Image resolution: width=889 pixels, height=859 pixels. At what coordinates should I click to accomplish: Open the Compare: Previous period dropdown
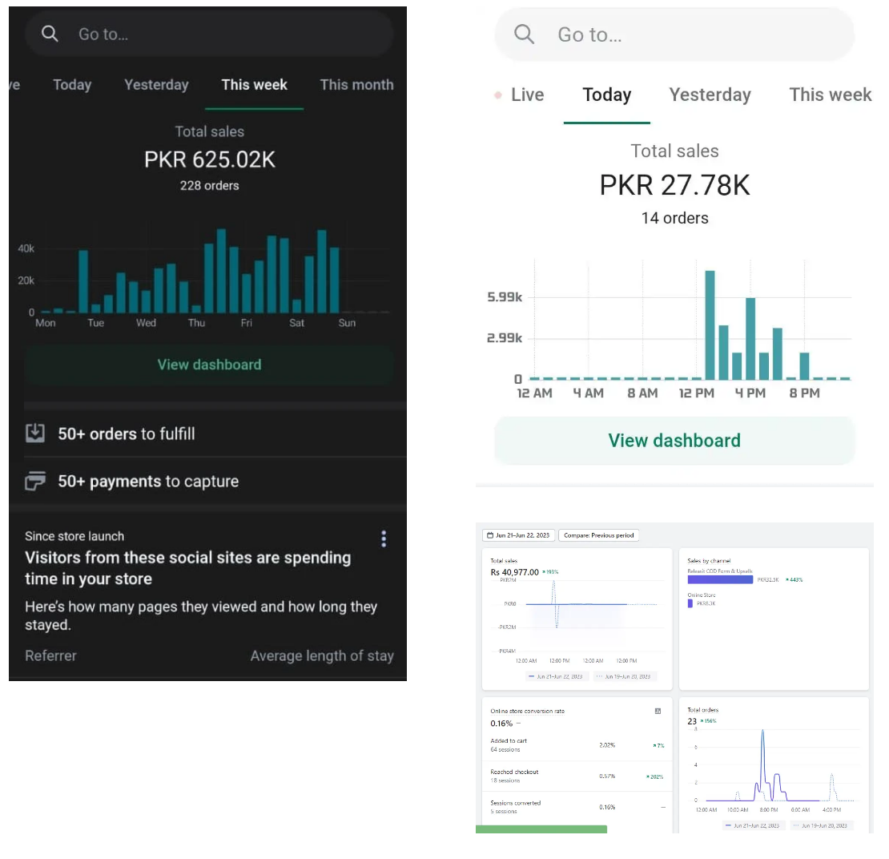click(598, 535)
